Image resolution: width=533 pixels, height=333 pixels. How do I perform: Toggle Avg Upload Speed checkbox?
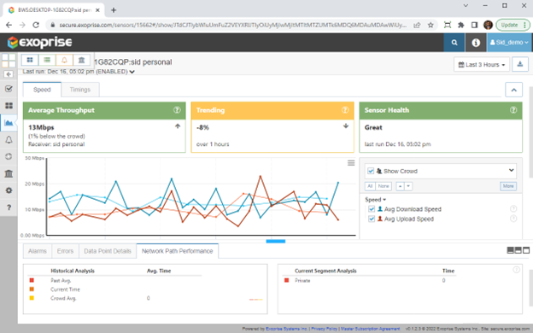[372, 219]
